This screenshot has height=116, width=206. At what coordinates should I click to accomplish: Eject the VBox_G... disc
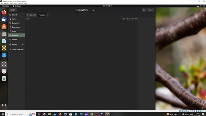pos(22,44)
